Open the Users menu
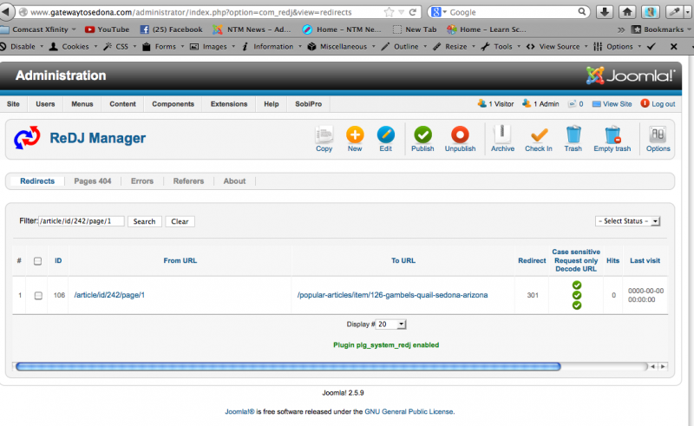This screenshot has width=694, height=426. tap(45, 104)
